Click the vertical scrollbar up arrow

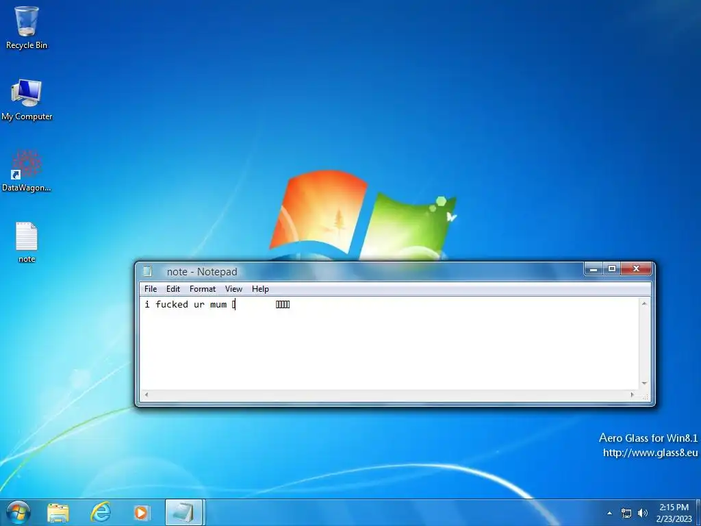pos(644,303)
